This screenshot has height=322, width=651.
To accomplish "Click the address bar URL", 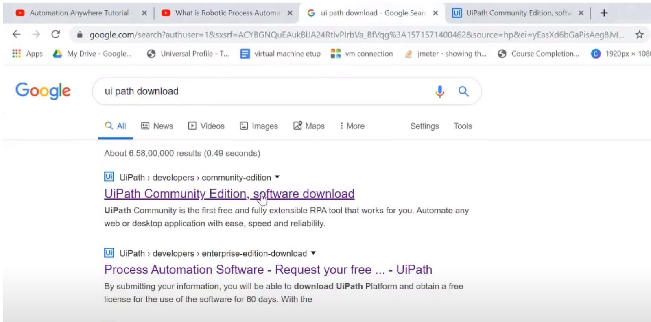I will tap(357, 35).
